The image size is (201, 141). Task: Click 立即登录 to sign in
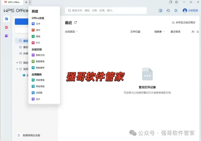pos(193,10)
